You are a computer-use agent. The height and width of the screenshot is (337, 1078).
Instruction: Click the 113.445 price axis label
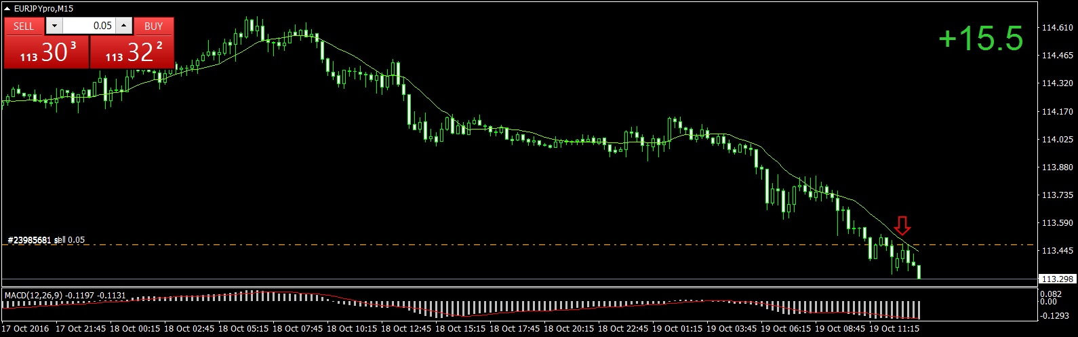pyautogui.click(x=1058, y=251)
